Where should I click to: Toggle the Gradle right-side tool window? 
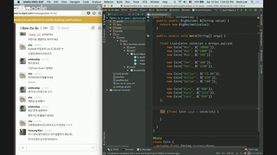(261, 69)
